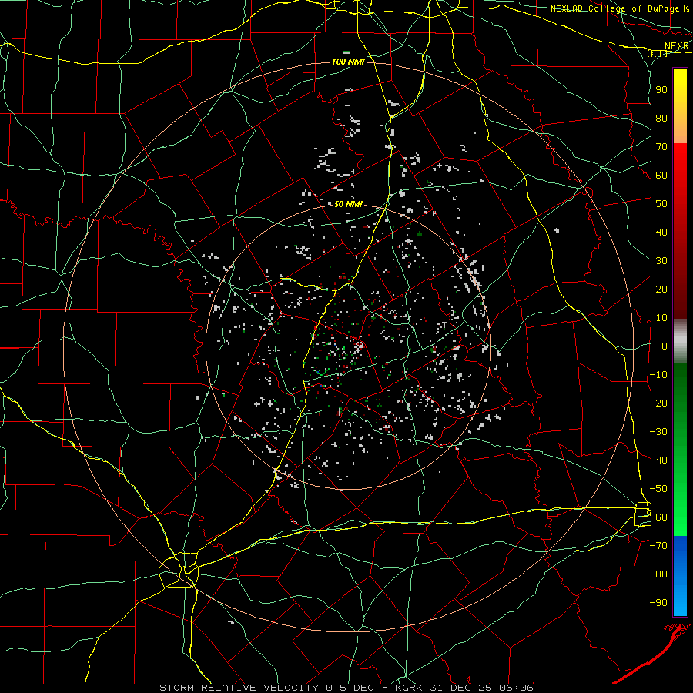Click the NEXR label above color scale
Screen dimensions: 693x693
click(x=676, y=46)
